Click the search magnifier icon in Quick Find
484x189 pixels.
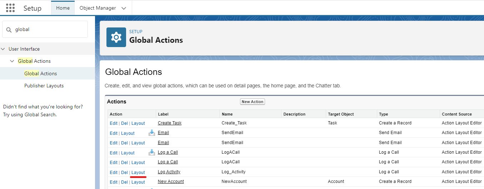tap(9, 30)
